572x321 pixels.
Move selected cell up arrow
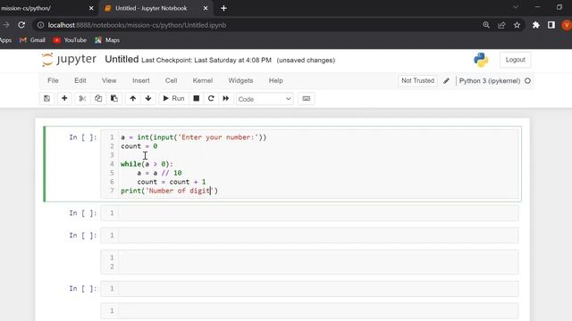(133, 98)
